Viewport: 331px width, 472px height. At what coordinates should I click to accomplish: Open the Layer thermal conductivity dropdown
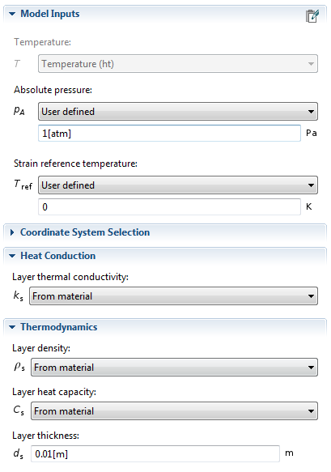173,296
